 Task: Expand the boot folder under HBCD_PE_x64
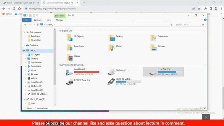[26, 103]
